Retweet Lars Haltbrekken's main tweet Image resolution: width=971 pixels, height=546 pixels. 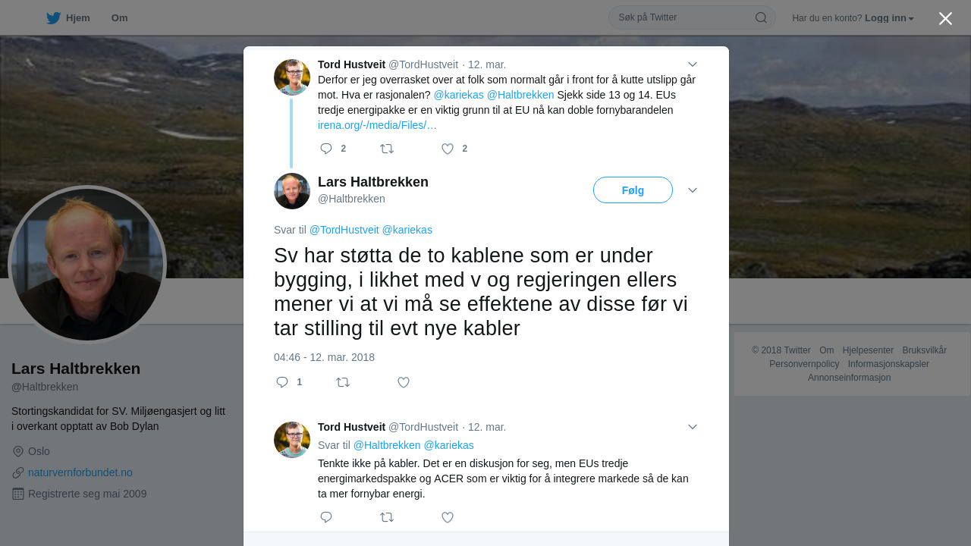(x=343, y=382)
